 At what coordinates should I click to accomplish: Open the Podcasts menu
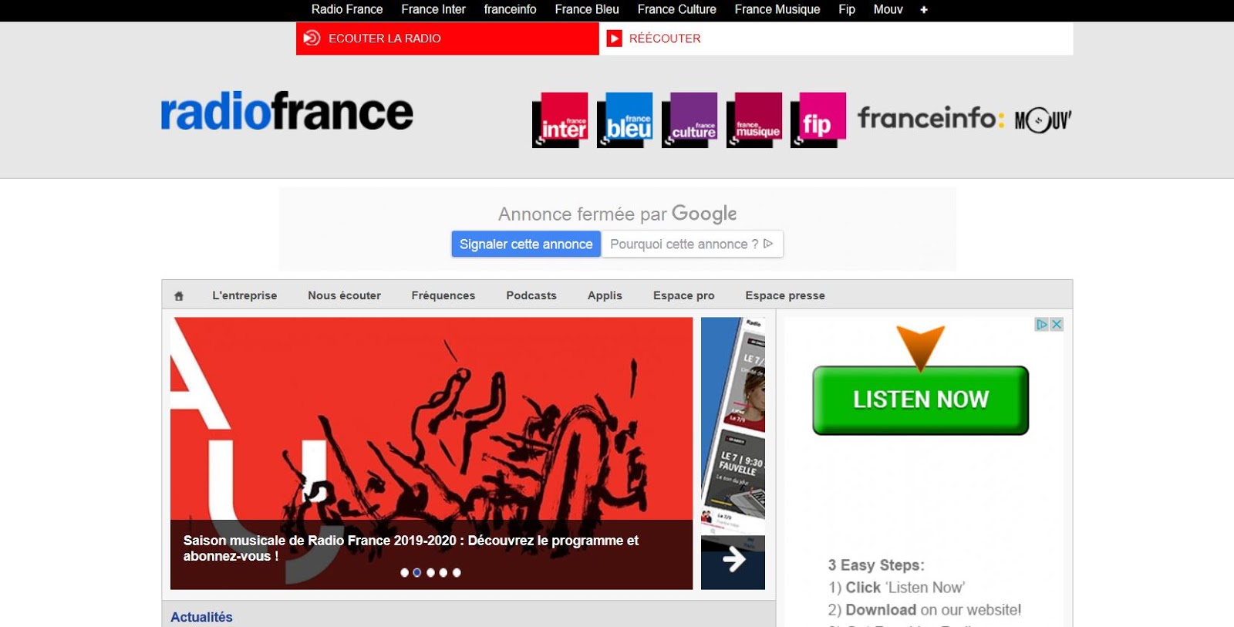(x=531, y=295)
